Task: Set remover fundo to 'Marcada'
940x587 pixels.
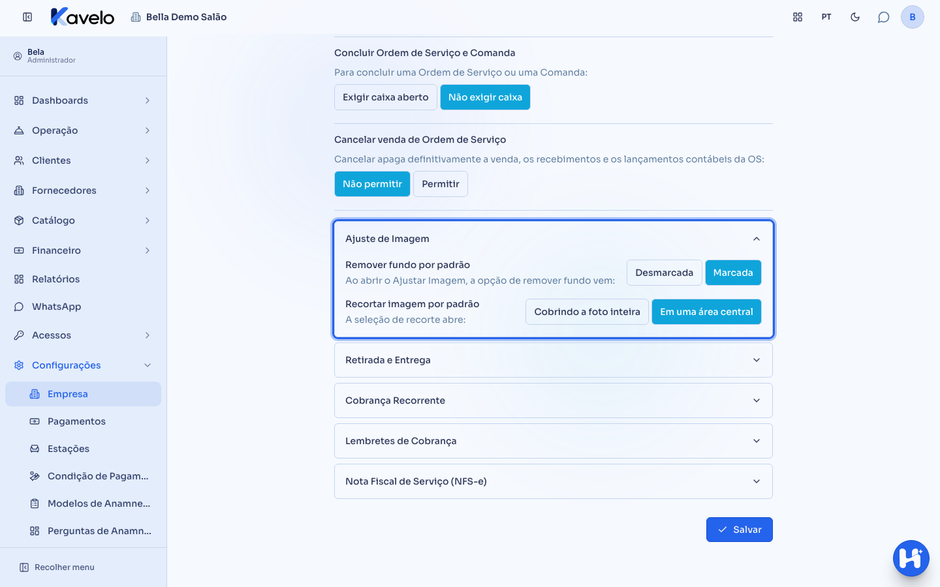Action: [x=733, y=273]
